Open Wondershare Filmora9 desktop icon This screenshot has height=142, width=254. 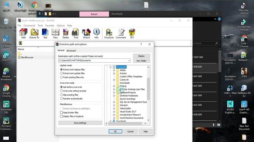click(244, 25)
